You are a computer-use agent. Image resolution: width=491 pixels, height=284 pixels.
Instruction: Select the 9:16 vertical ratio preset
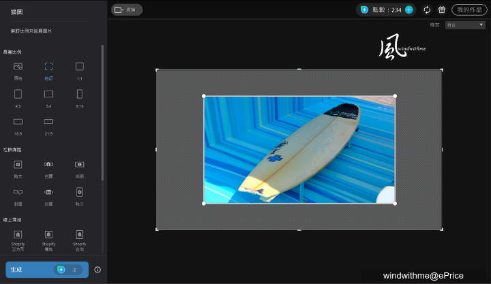(79, 94)
